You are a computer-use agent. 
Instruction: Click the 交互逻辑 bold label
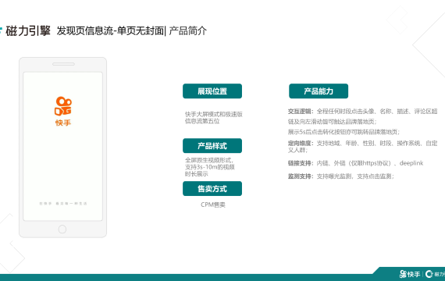pyautogui.click(x=300, y=112)
